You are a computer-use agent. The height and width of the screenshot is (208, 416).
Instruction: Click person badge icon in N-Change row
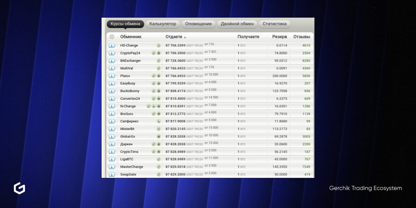(154, 106)
